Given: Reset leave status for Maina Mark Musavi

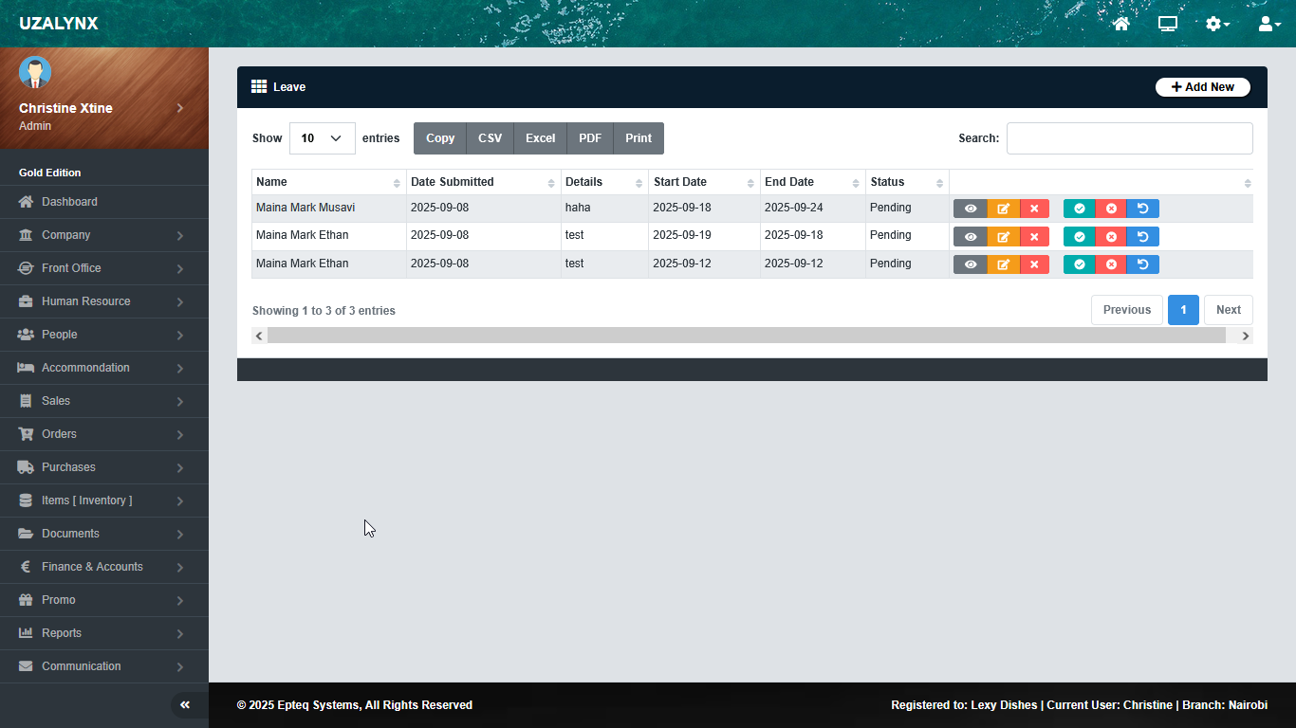Looking at the screenshot, I should (1142, 209).
